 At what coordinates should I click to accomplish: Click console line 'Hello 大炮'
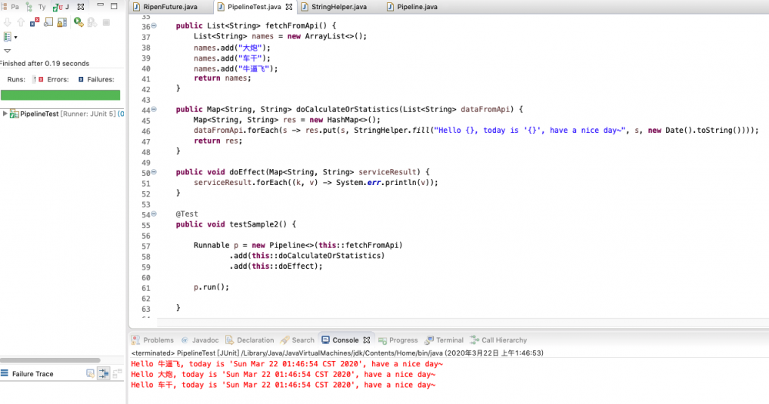[283, 375]
